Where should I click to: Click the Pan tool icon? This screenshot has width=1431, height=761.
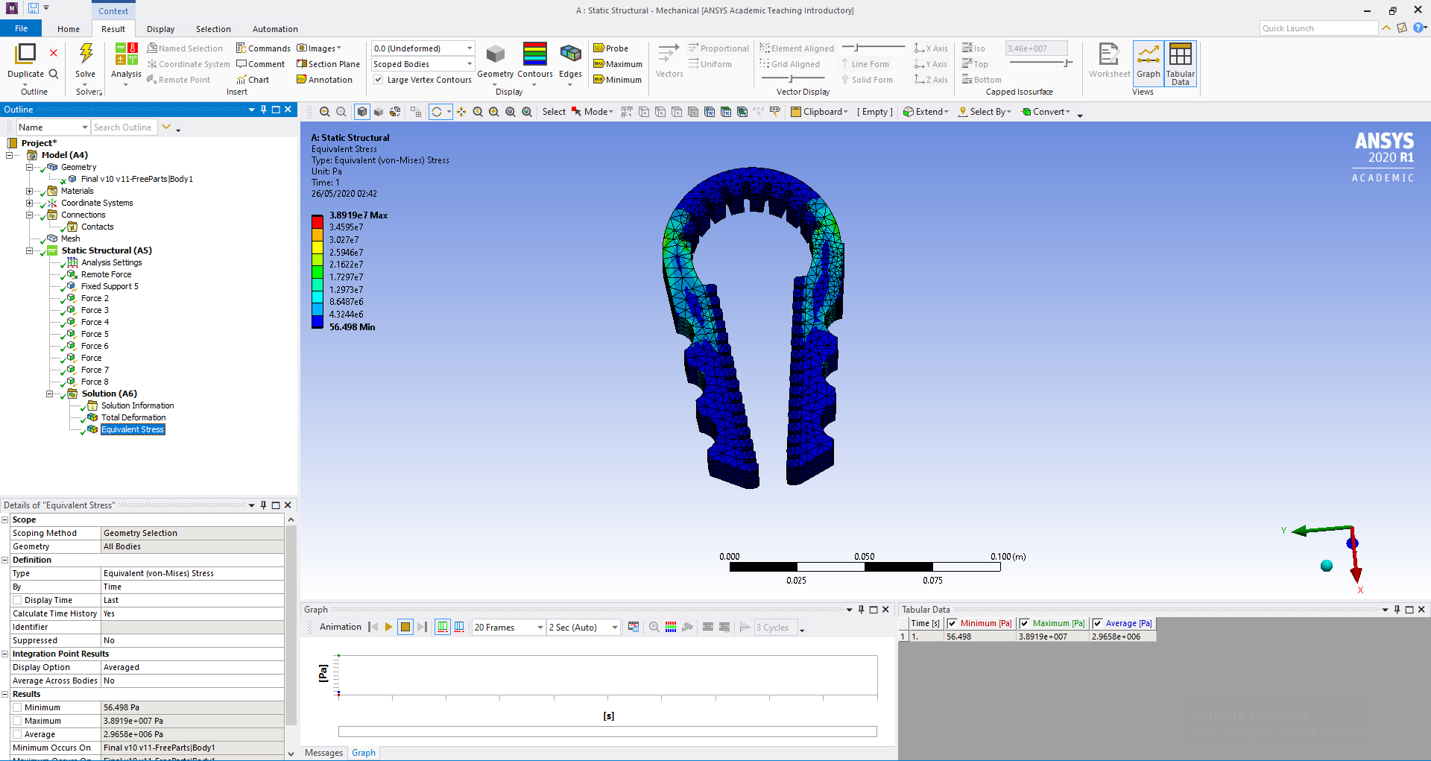pos(461,112)
